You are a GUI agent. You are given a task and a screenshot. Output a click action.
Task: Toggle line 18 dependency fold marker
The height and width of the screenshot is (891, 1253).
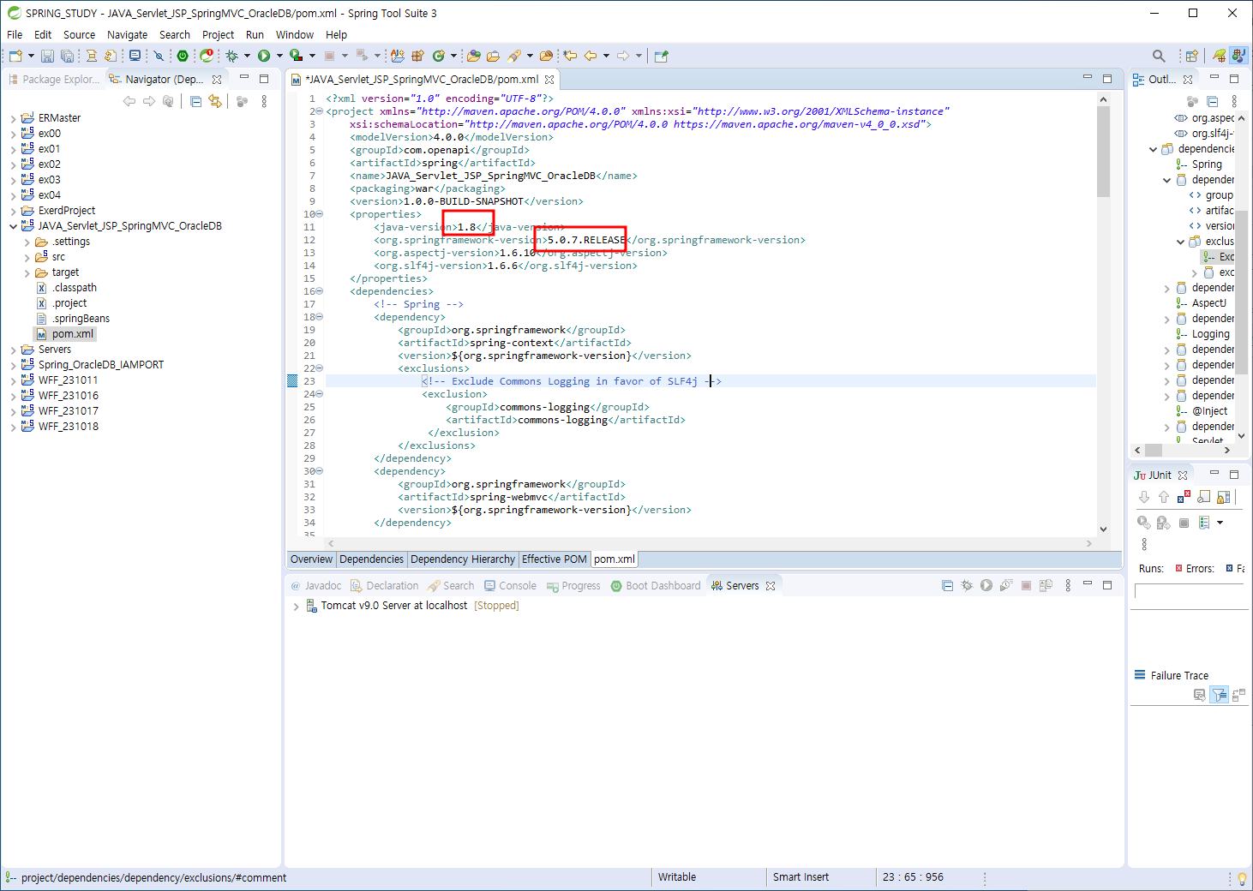click(x=320, y=317)
